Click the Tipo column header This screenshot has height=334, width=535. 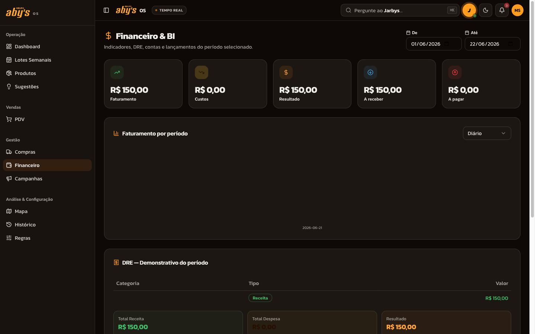point(254,283)
